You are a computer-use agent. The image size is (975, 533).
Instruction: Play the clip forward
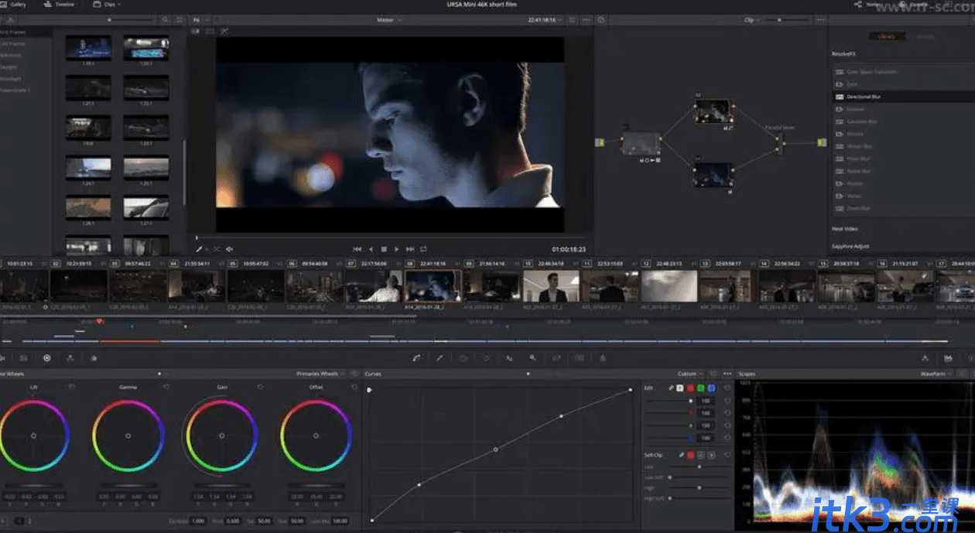(397, 249)
